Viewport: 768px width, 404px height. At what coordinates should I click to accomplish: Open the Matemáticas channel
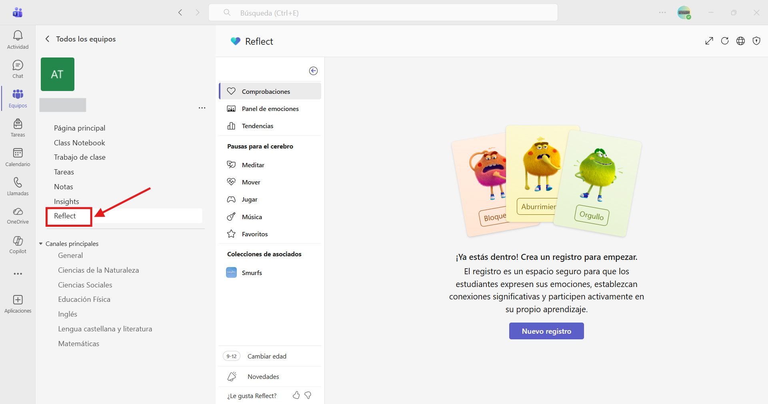pyautogui.click(x=78, y=344)
